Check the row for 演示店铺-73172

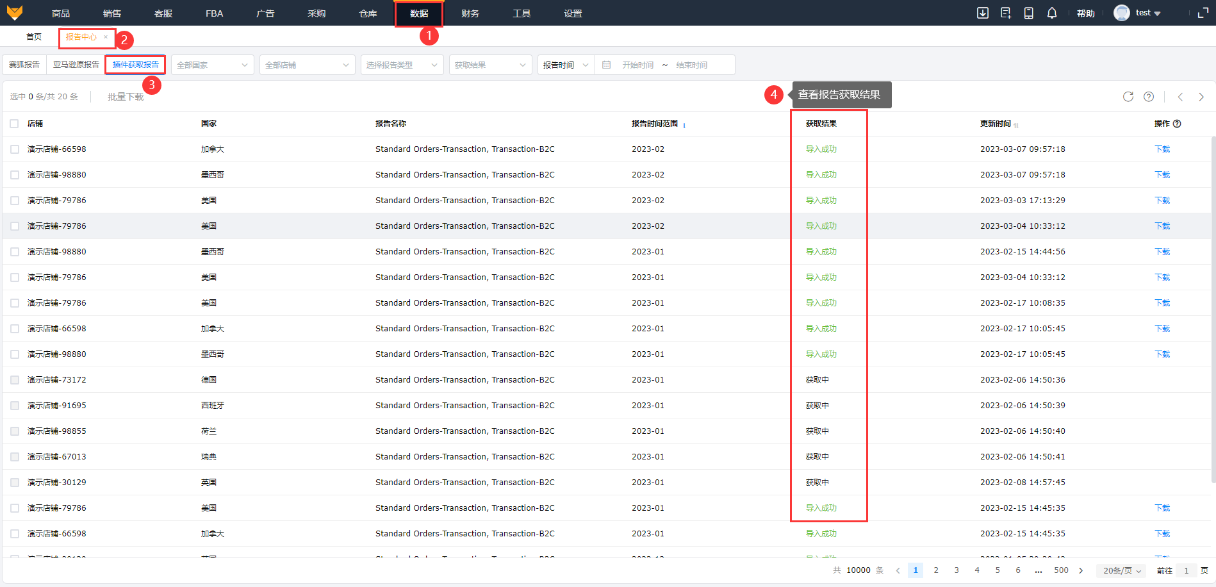tap(14, 380)
